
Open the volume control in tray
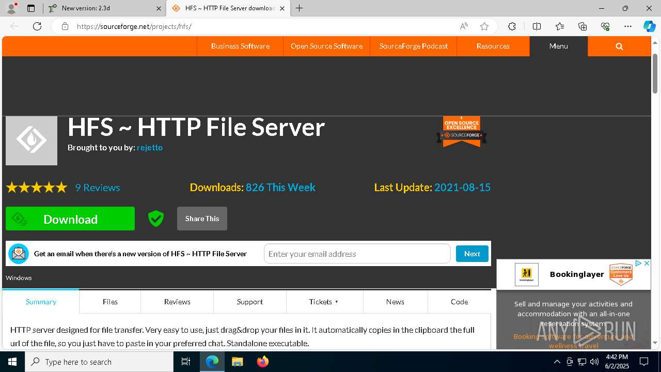pos(594,362)
